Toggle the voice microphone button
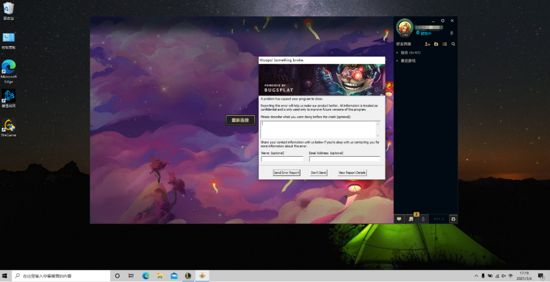Screen dimensions: 550x282 (423, 219)
